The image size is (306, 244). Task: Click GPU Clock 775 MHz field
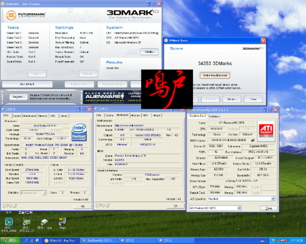[x=215, y=187]
